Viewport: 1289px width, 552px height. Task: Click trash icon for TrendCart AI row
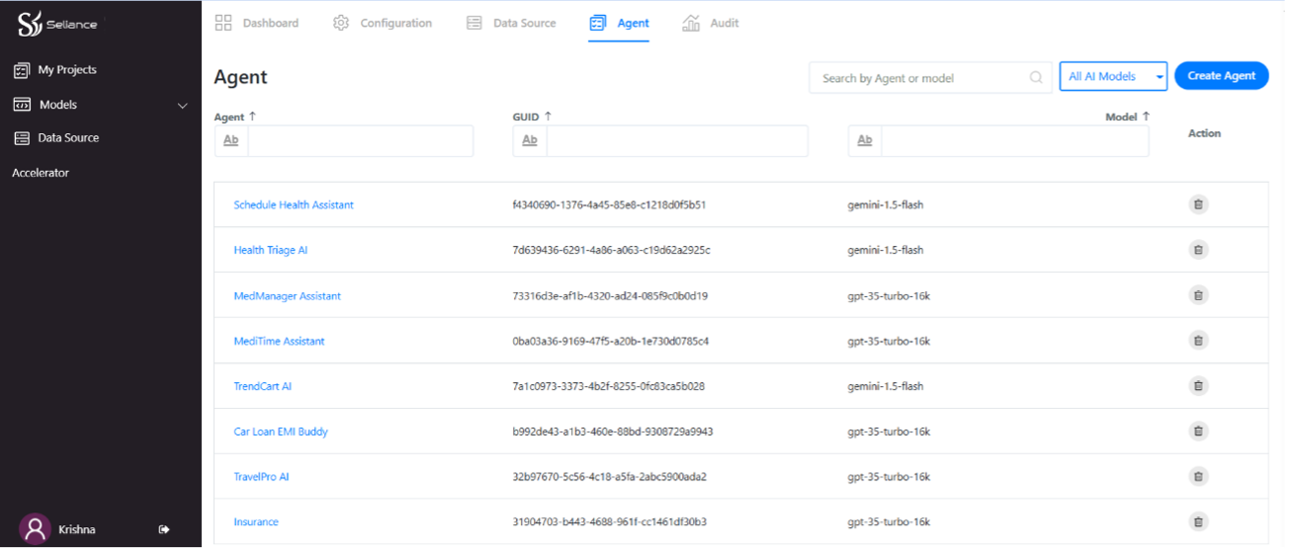1198,386
